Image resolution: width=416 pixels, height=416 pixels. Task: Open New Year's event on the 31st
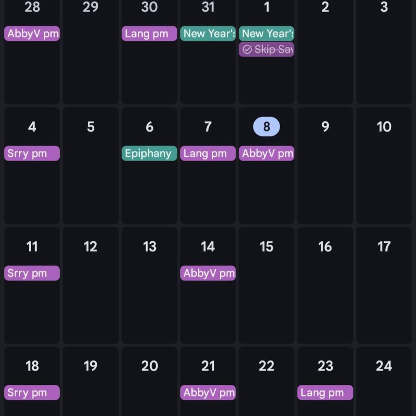pos(208,34)
